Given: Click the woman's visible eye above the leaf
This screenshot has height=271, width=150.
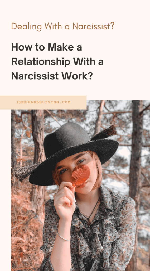Looking at the screenshot, I should click(82, 161).
